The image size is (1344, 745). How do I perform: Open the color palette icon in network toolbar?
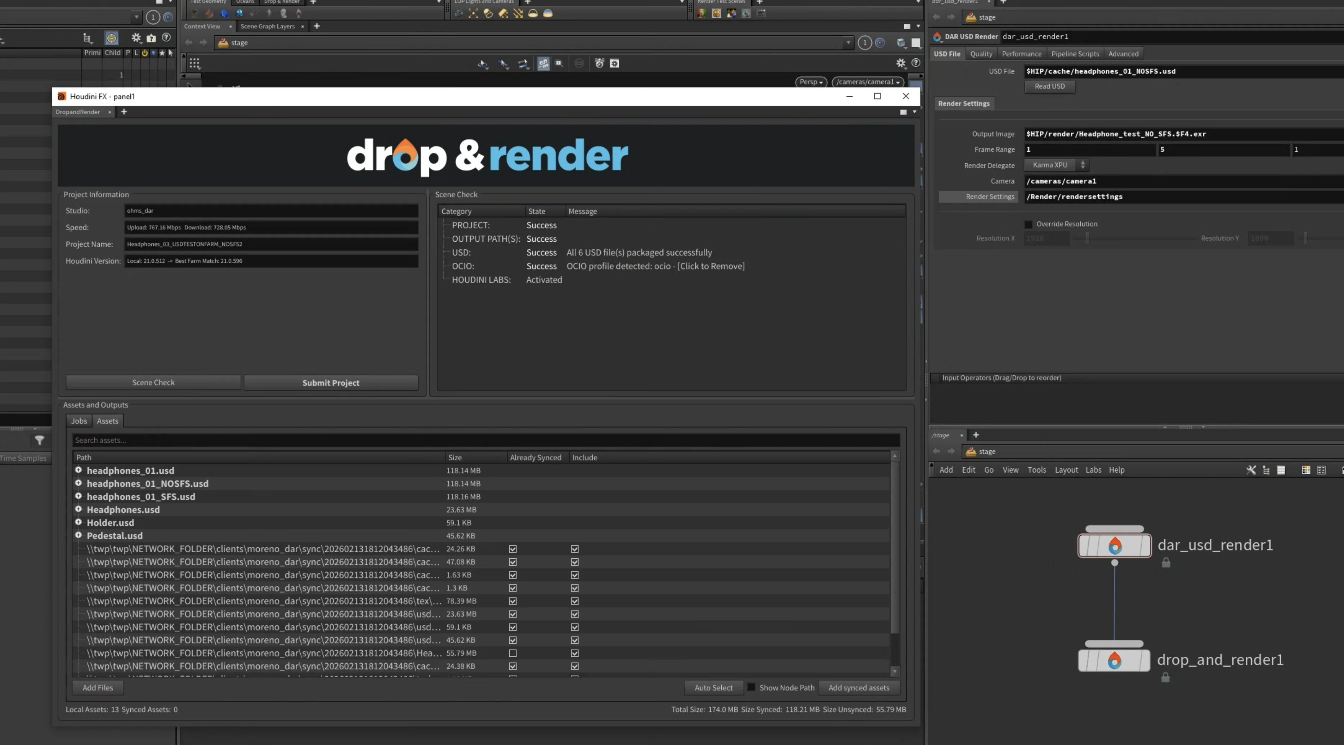point(1306,470)
